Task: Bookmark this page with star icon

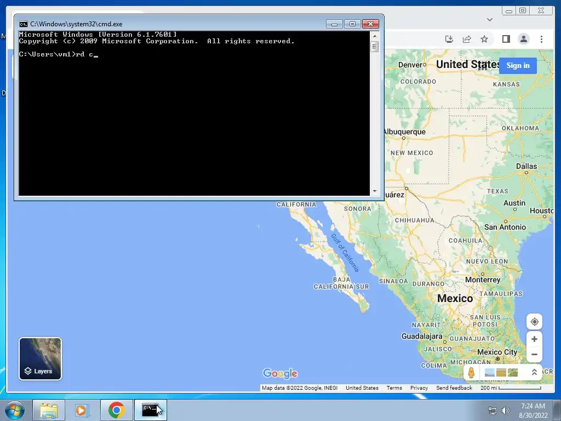Action: click(484, 39)
